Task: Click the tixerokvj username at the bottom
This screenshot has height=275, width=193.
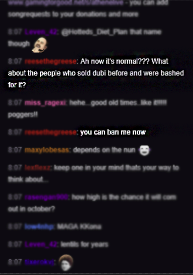Action: tap(39, 262)
